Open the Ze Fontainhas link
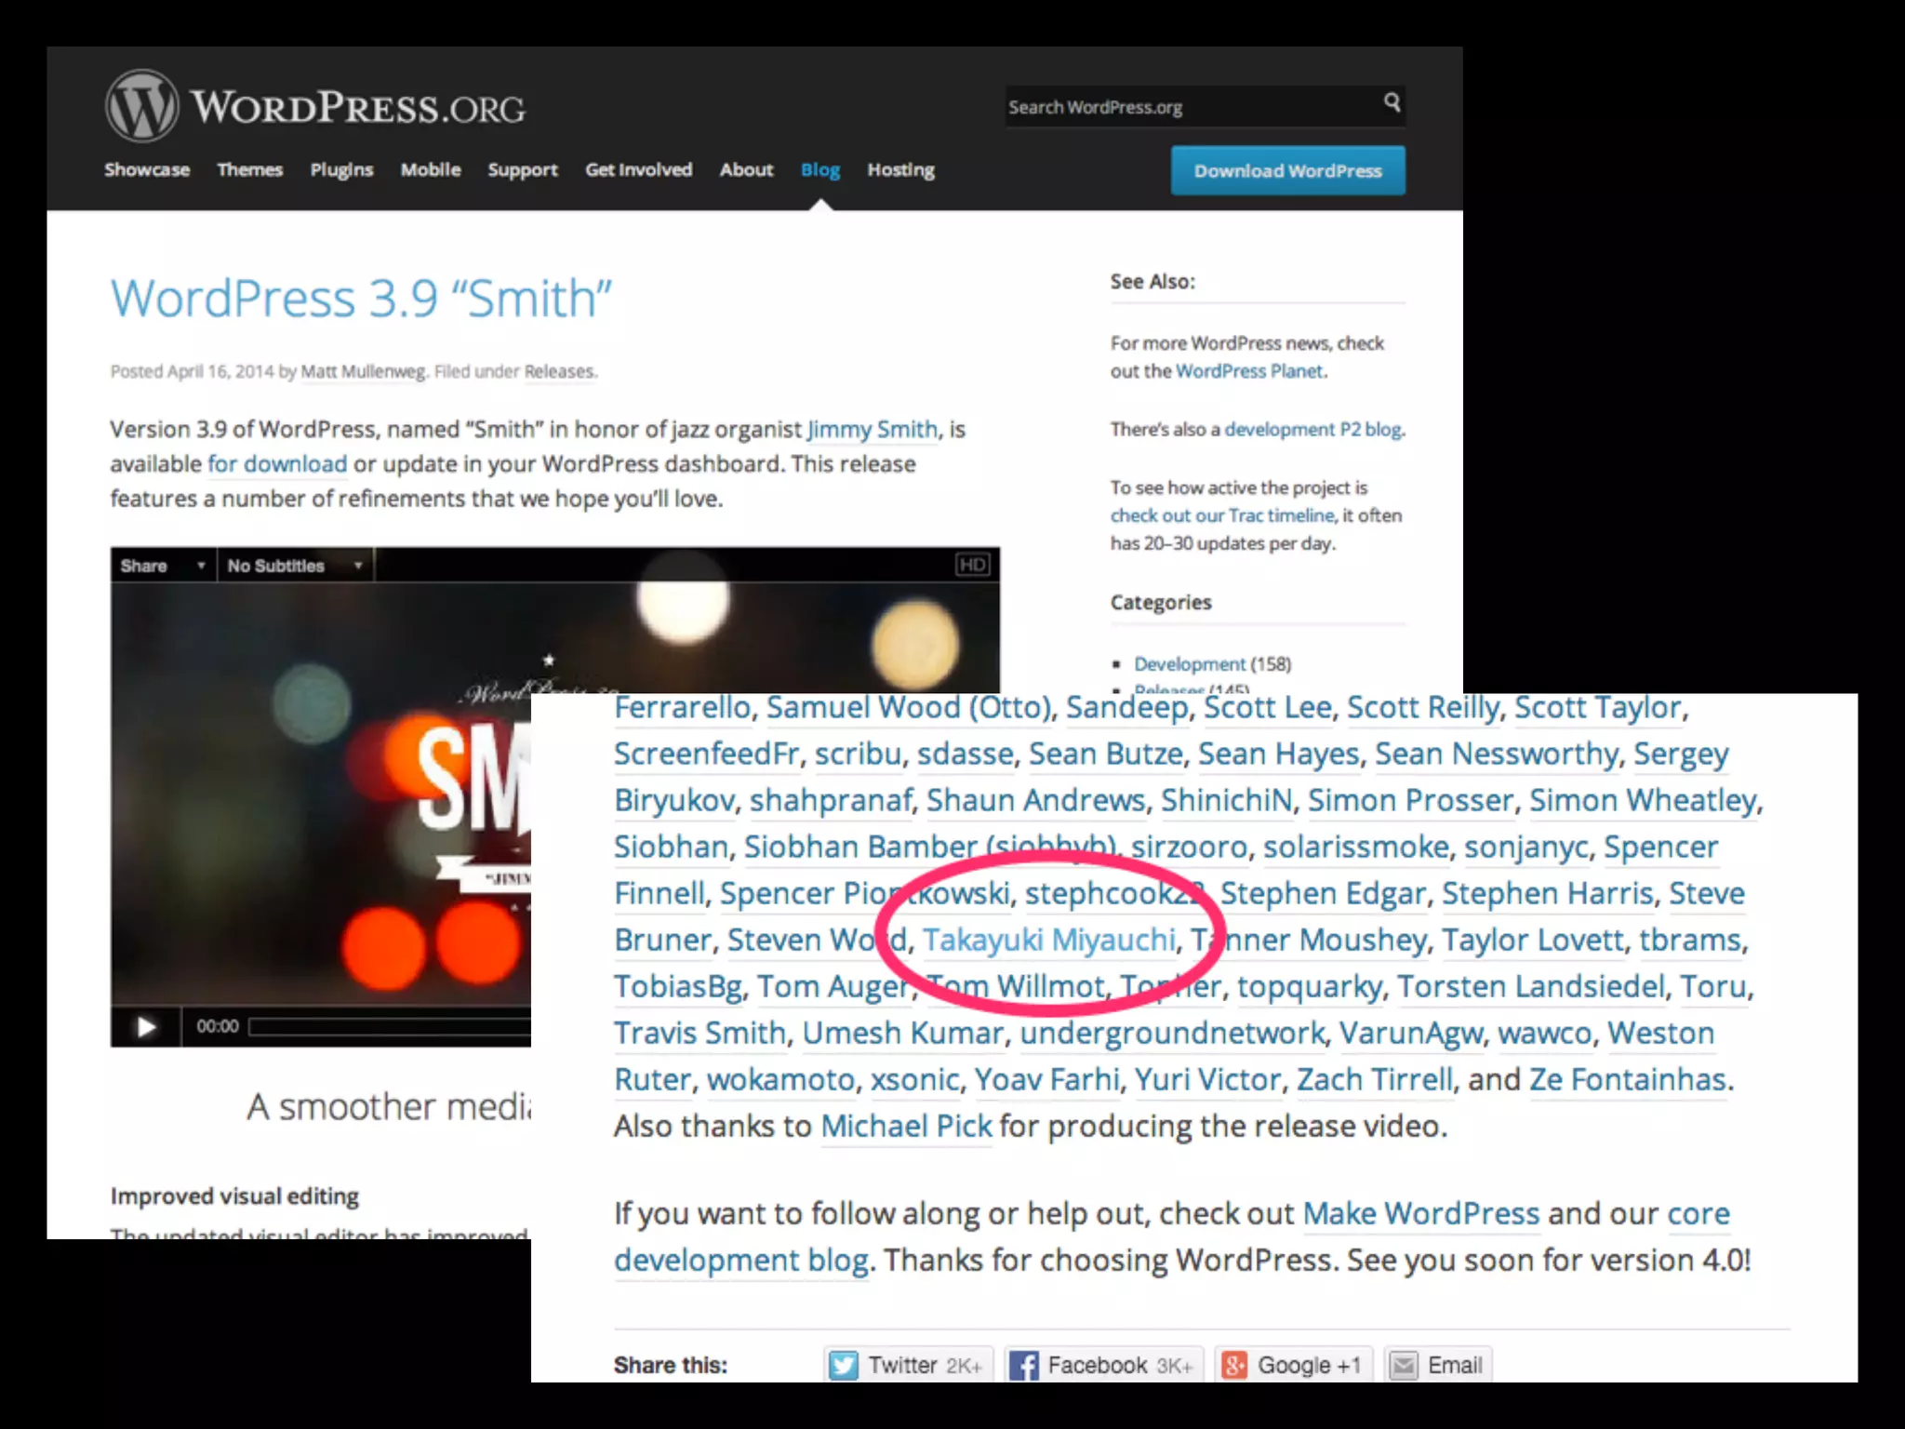Image resolution: width=1905 pixels, height=1429 pixels. point(1628,1079)
